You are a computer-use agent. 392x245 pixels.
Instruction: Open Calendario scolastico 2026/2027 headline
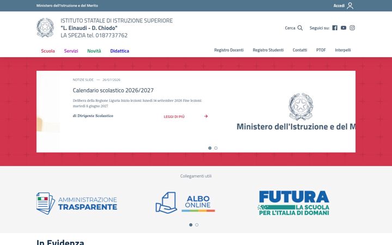[x=113, y=90]
